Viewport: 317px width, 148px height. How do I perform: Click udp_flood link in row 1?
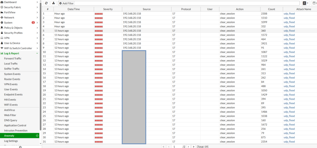coord(289,14)
